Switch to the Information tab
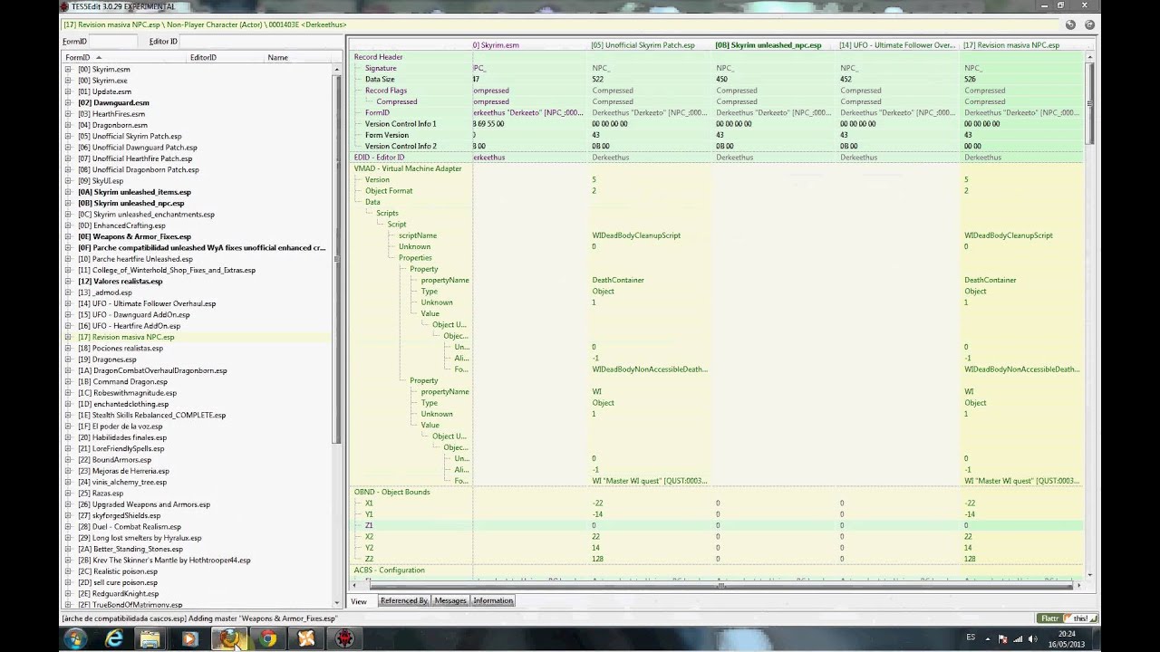The width and height of the screenshot is (1160, 652). 492,600
